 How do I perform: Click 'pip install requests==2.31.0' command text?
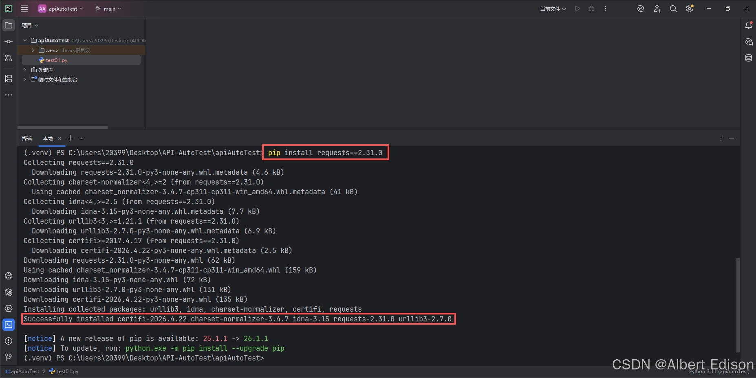coord(325,153)
